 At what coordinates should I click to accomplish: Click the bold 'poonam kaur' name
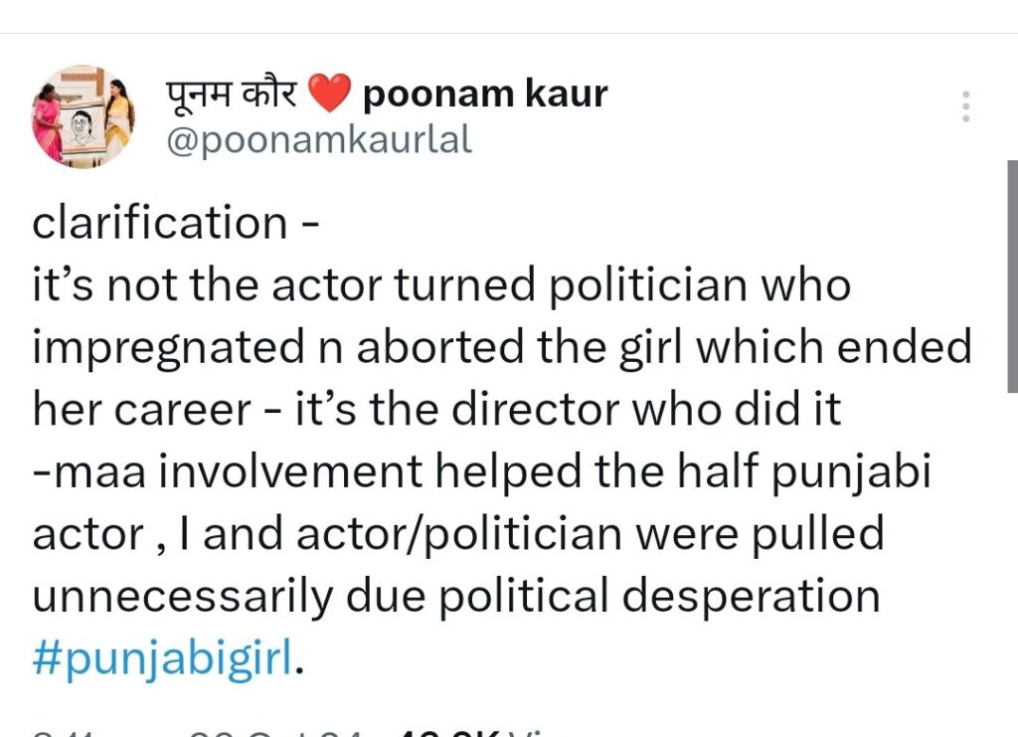click(485, 95)
